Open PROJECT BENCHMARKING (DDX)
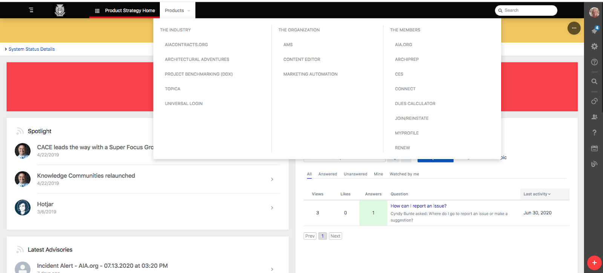 click(x=199, y=74)
